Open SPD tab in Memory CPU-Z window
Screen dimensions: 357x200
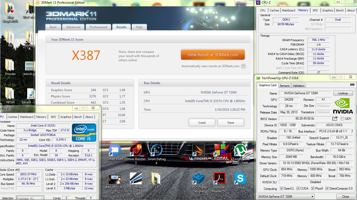315,10
